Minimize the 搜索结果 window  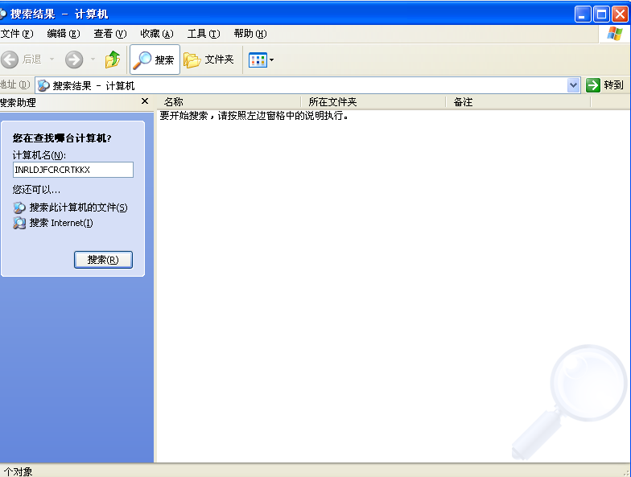tap(583, 14)
